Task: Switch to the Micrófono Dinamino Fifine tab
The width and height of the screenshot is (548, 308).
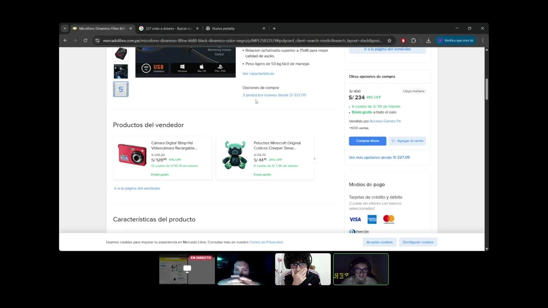Action: 102,29
